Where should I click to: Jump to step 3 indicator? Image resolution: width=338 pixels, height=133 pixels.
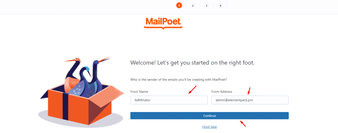click(207, 5)
